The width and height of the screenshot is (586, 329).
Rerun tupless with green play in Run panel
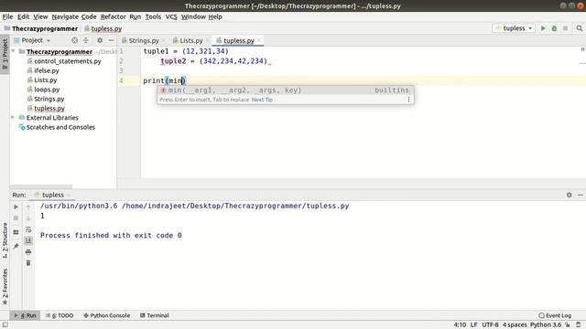coord(16,207)
